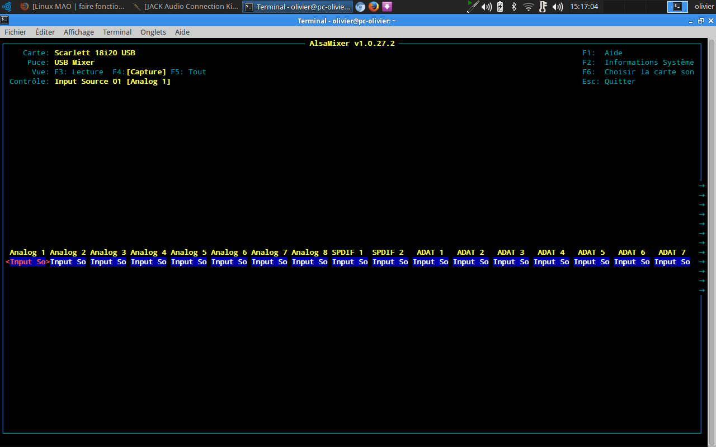Open the Fichier menu

(16, 32)
